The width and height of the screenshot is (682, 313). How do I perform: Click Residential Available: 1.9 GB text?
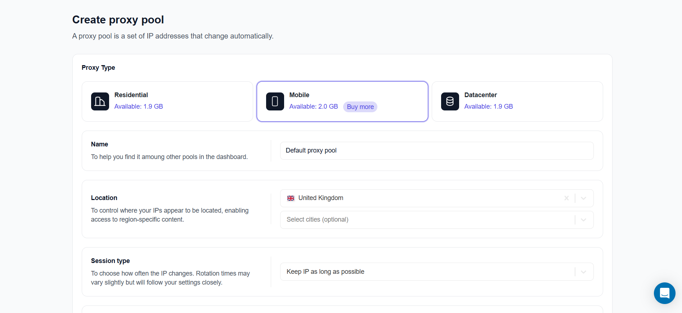point(139,106)
